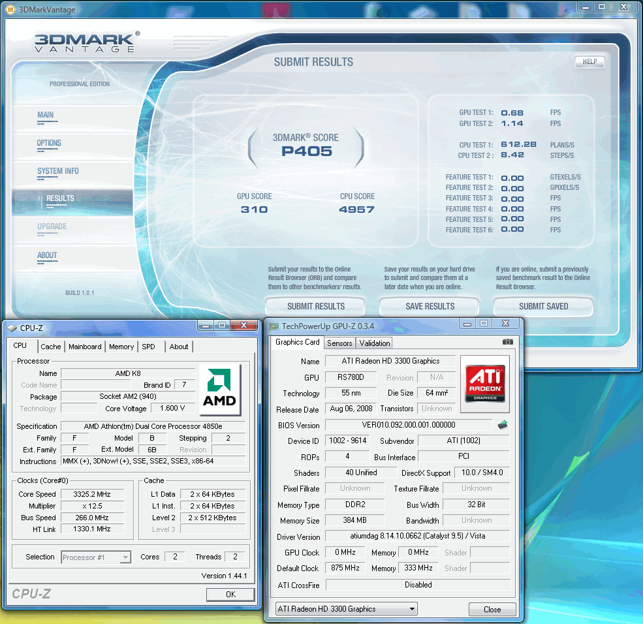
Task: Click the Bus Speed value 266.0 MHz
Action: (x=92, y=518)
